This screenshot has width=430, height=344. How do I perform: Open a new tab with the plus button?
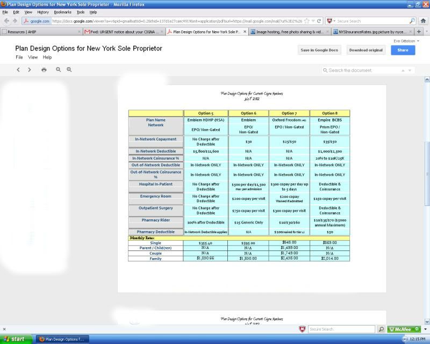[419, 32]
